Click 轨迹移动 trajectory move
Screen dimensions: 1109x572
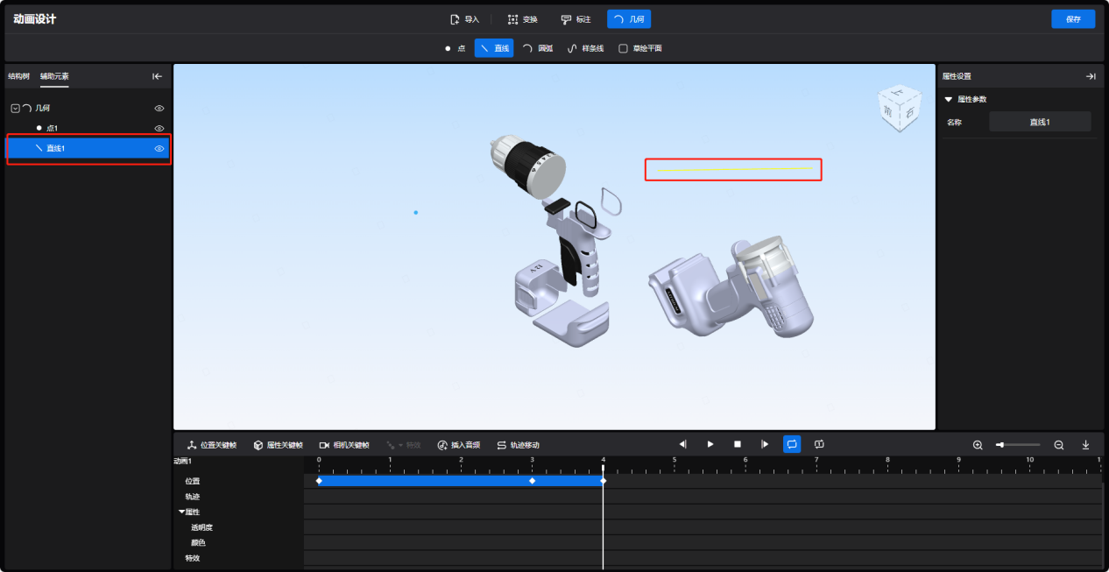(518, 445)
